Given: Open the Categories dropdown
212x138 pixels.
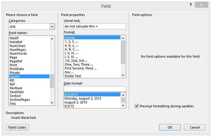Looking at the screenshot, I should tap(52, 26).
